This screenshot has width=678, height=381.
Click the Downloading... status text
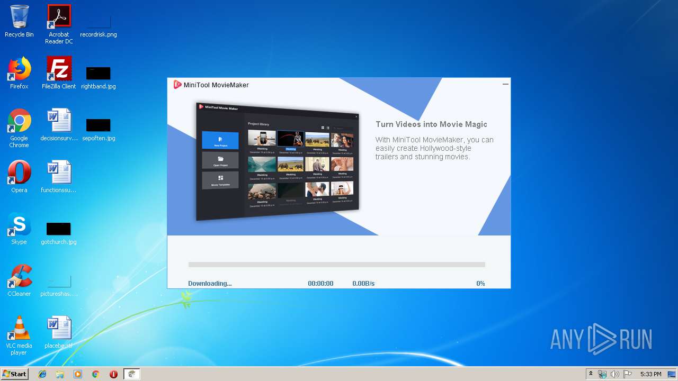pos(210,284)
